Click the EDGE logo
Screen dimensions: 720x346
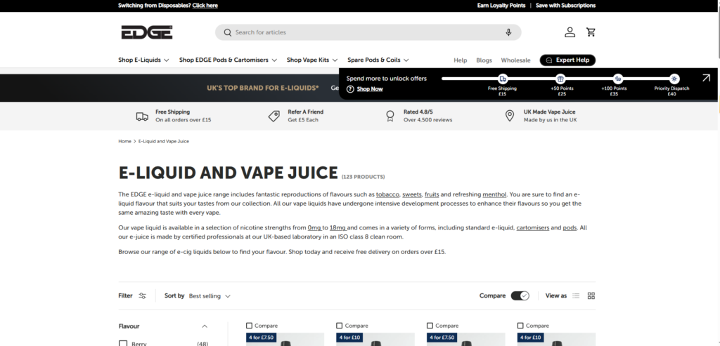[147, 32]
